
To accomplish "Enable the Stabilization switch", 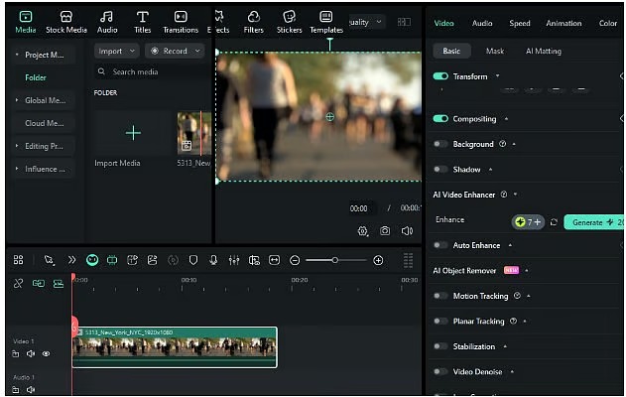I will tap(440, 345).
